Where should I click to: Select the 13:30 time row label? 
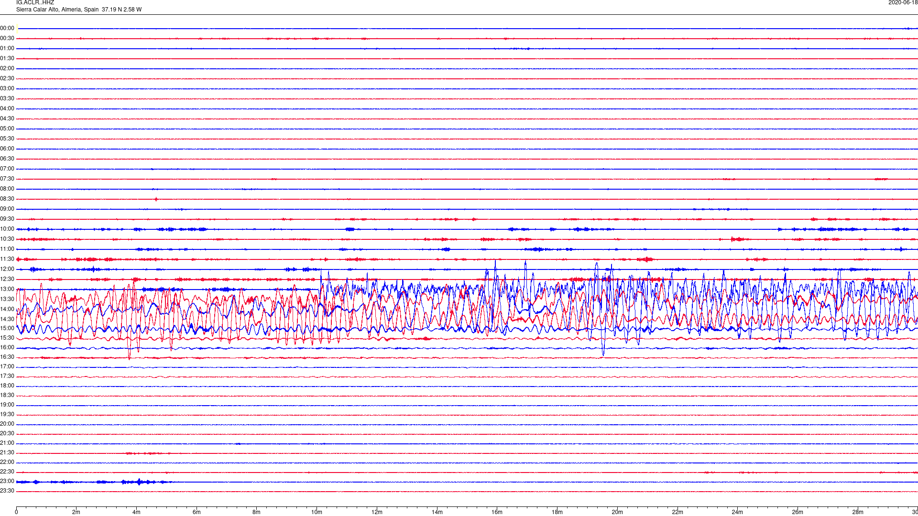coord(7,299)
